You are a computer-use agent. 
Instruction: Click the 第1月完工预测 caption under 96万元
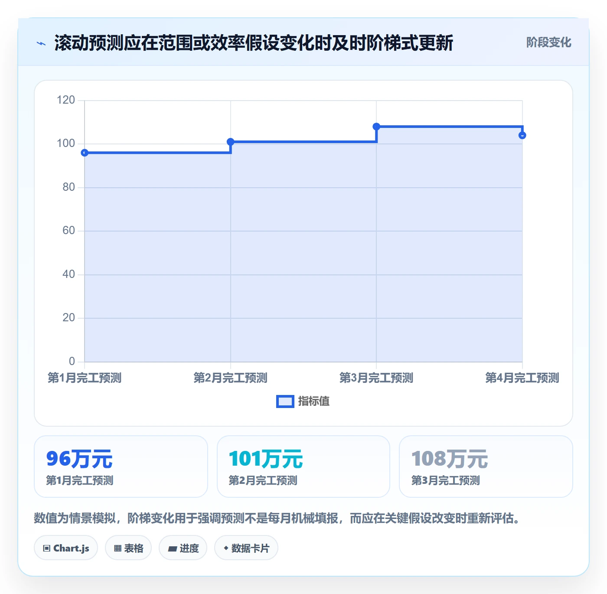pyautogui.click(x=80, y=480)
